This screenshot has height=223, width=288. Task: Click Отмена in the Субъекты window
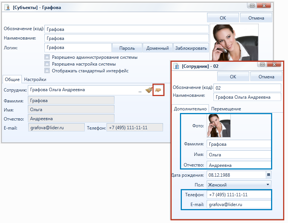[x=256, y=18]
